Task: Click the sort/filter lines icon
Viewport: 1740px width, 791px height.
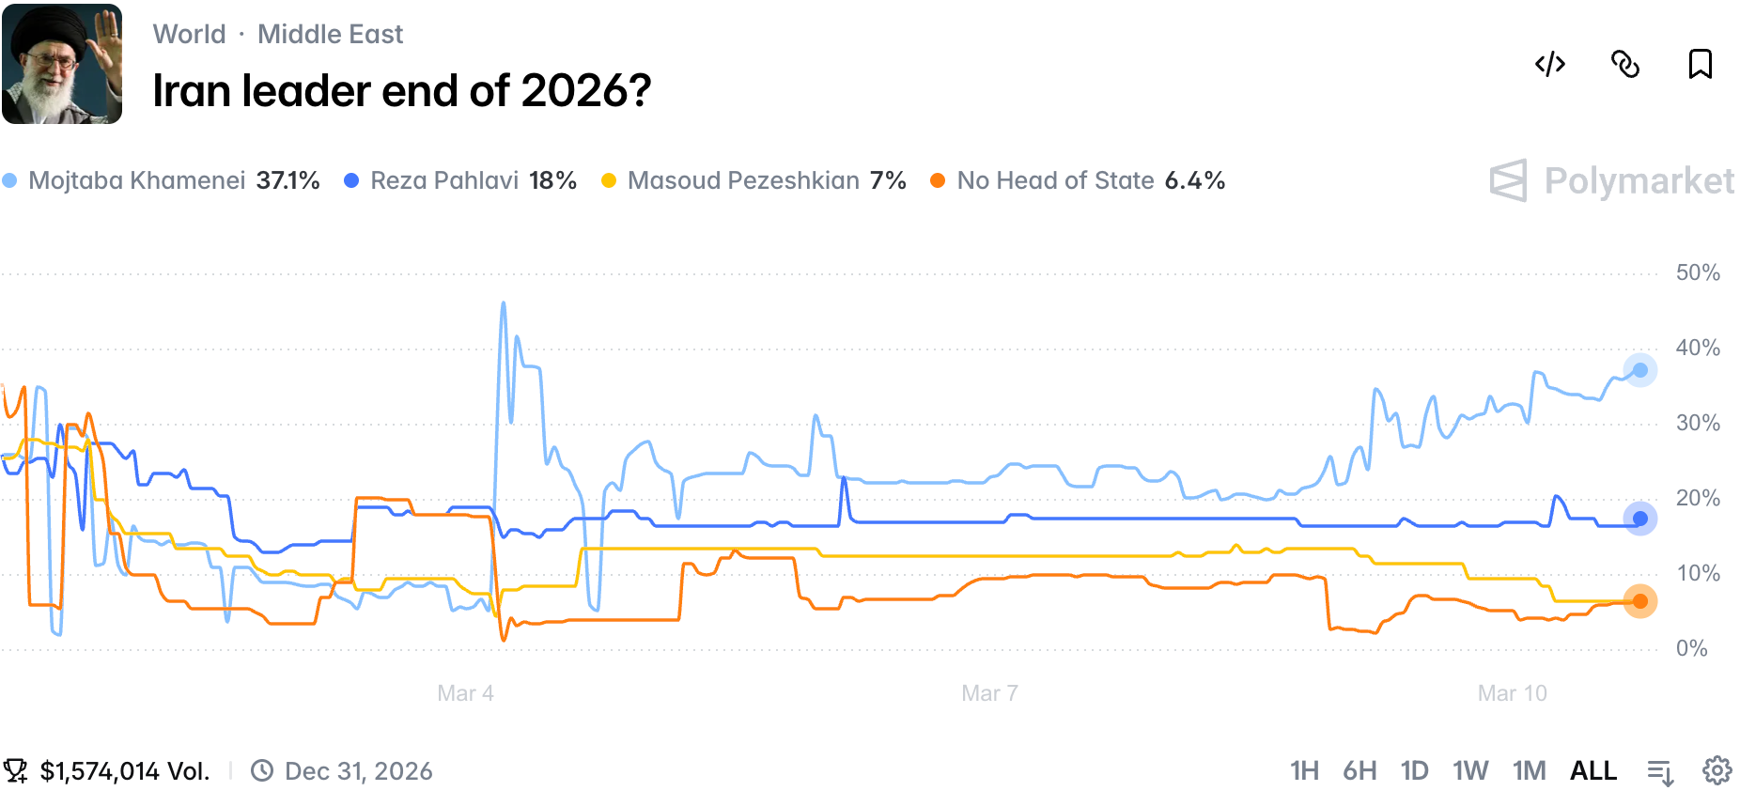Action: coord(1660,771)
